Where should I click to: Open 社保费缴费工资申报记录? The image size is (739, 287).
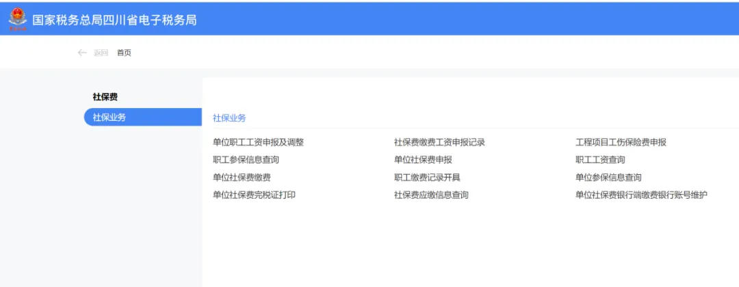439,142
